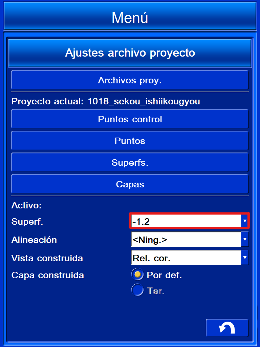Expand the Vista construida dropdown arrow
This screenshot has width=260, height=347.
[244, 258]
